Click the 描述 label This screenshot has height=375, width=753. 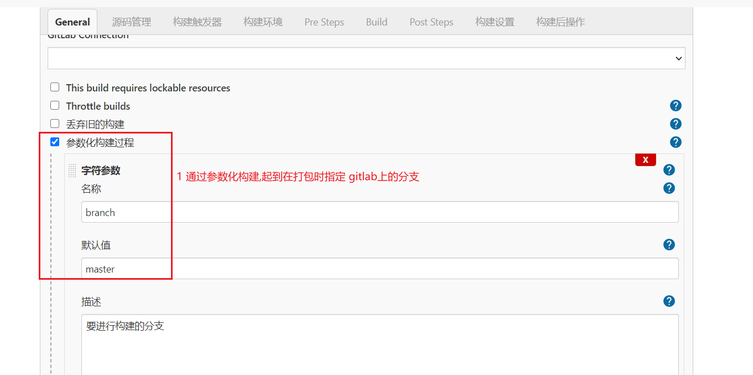tap(91, 302)
